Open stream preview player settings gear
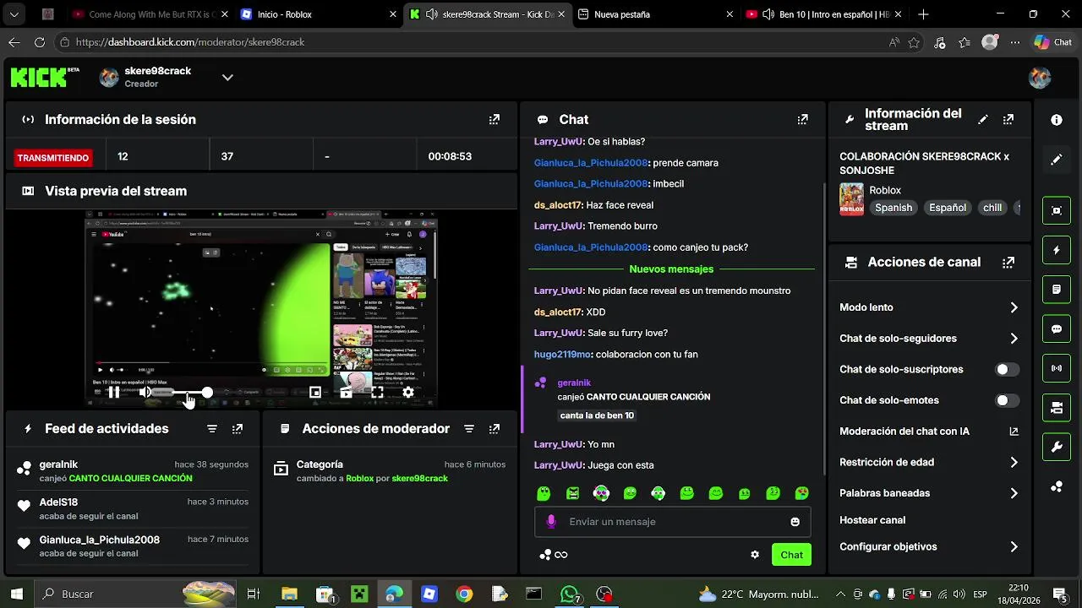Screen dimensions: 1082x608 click(408, 392)
